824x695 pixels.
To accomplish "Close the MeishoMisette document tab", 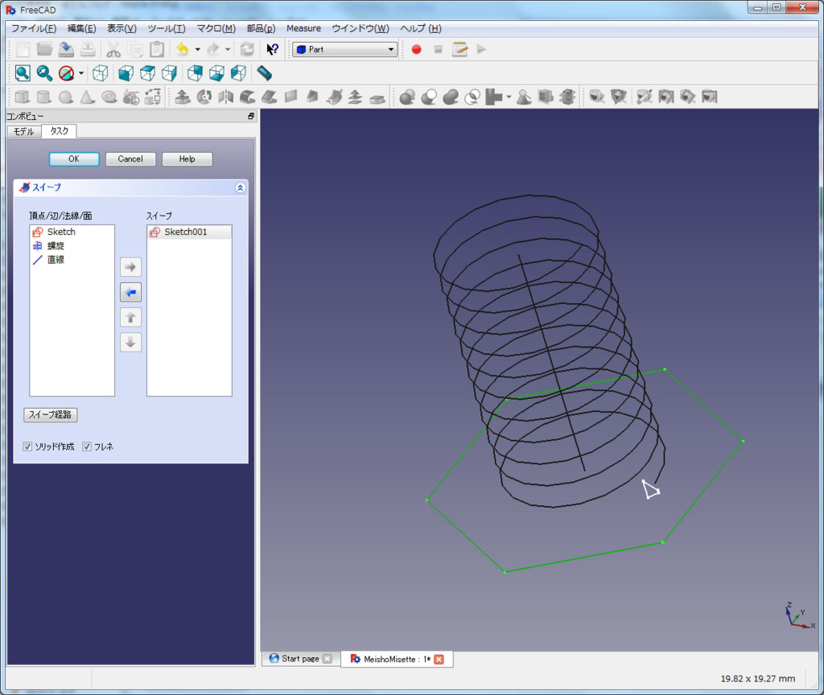I will 439,660.
